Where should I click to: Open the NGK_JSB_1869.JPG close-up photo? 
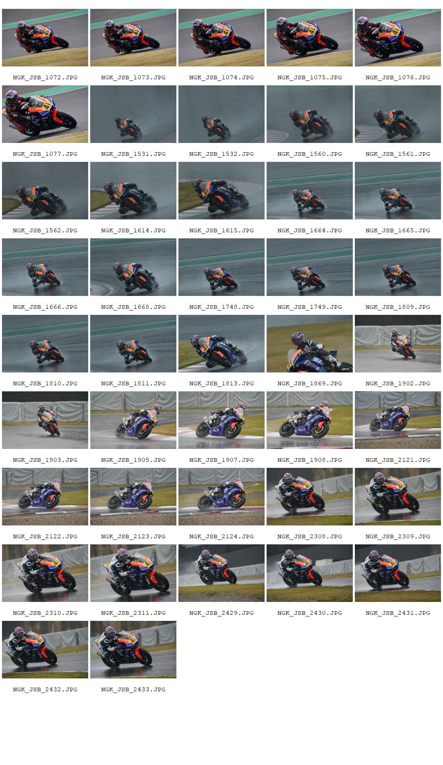(x=310, y=343)
